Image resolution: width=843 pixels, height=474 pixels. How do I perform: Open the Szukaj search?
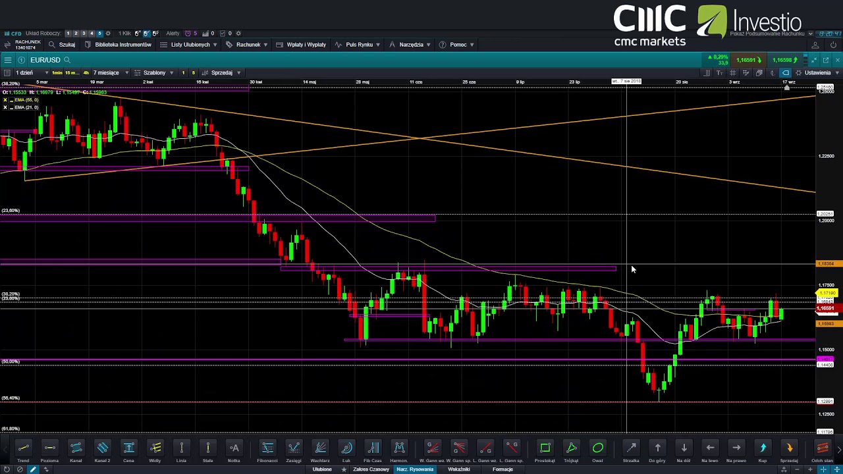(x=62, y=45)
